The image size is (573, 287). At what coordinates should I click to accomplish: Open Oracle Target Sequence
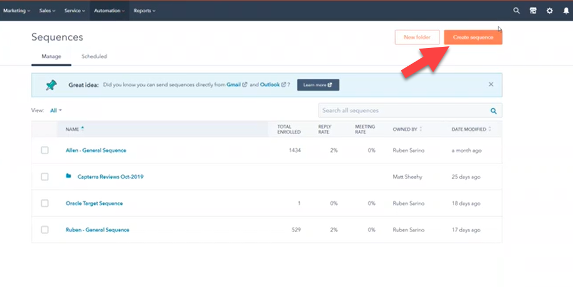point(94,203)
